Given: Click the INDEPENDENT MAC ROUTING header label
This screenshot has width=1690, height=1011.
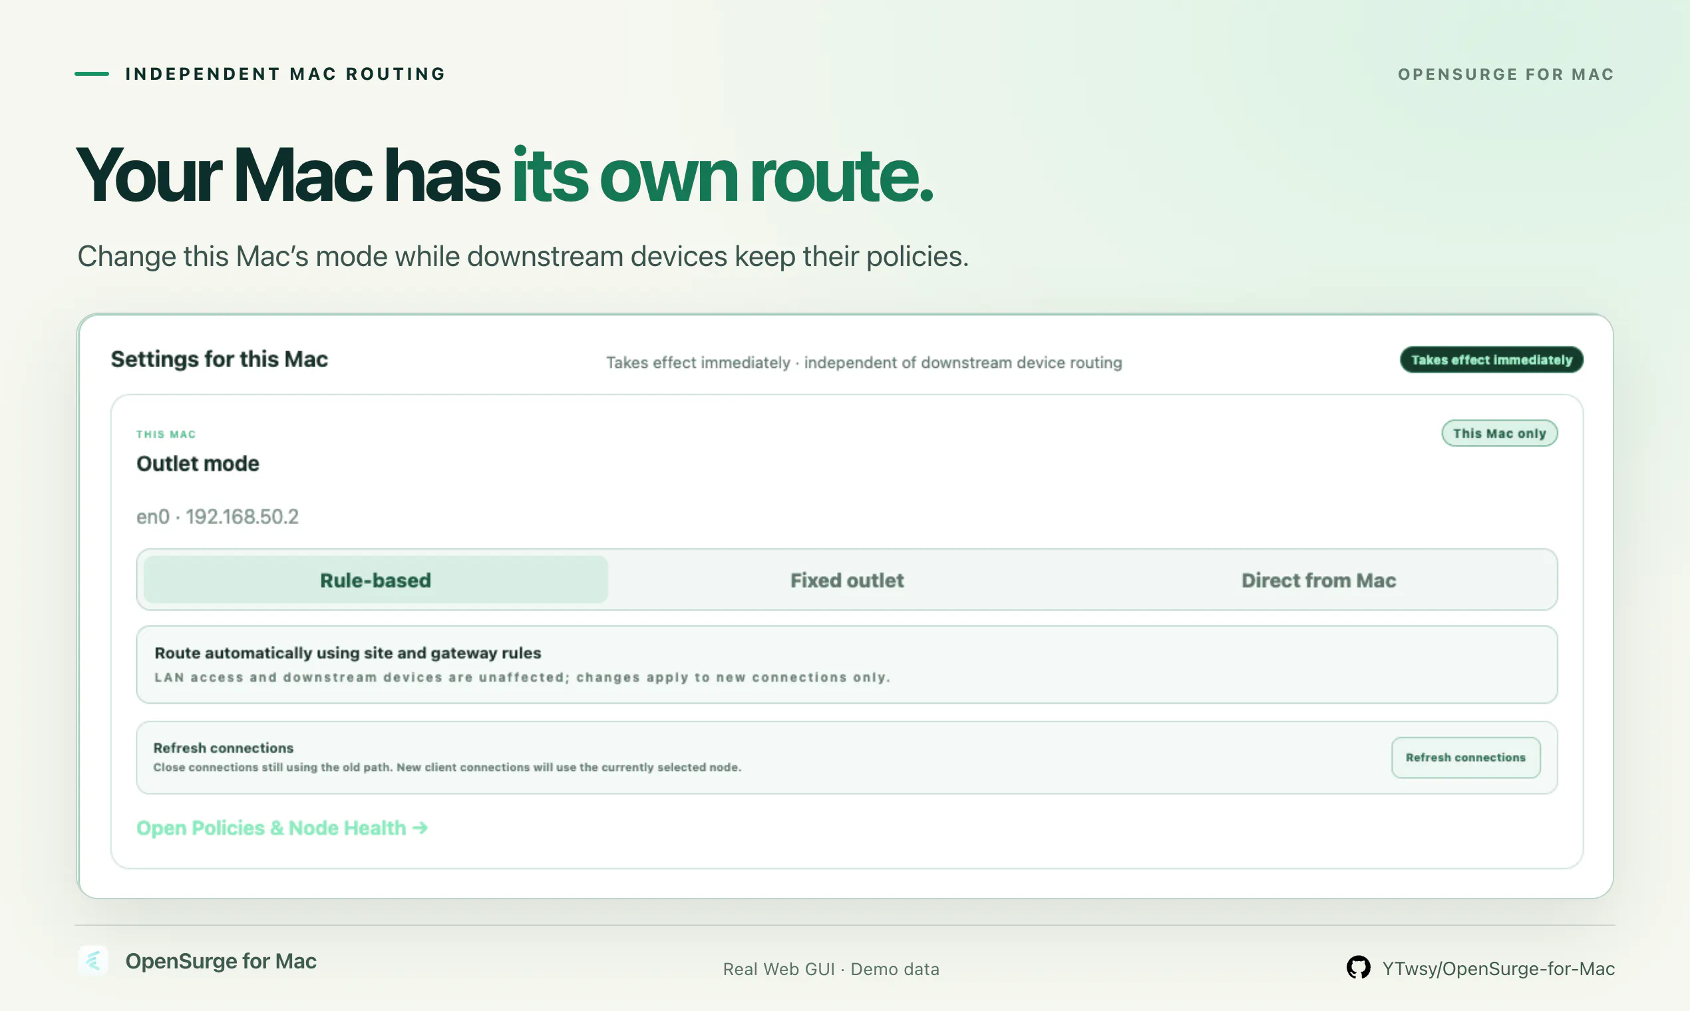Looking at the screenshot, I should pyautogui.click(x=285, y=74).
